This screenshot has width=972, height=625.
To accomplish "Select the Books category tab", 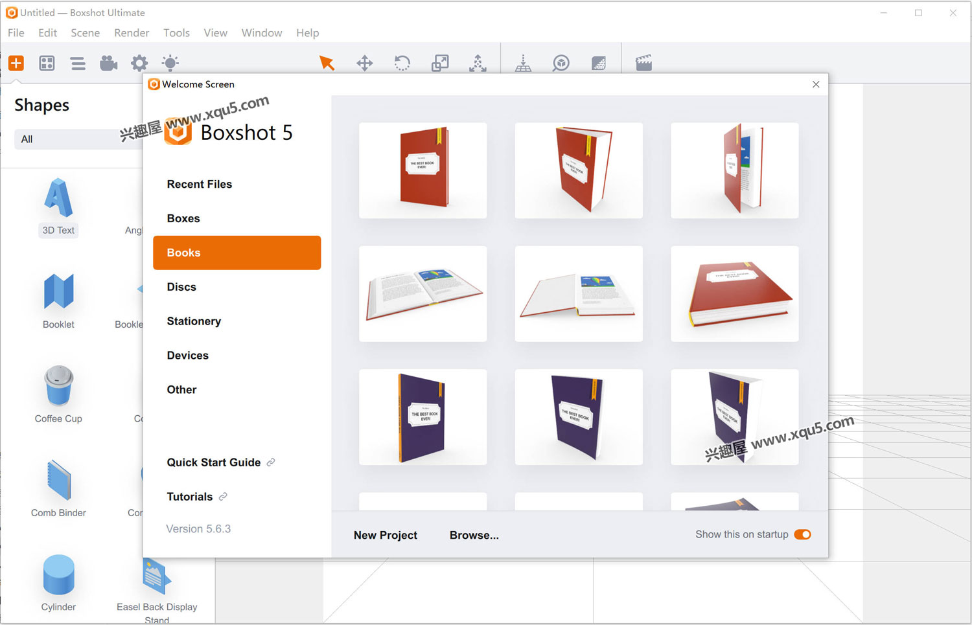I will click(x=237, y=253).
